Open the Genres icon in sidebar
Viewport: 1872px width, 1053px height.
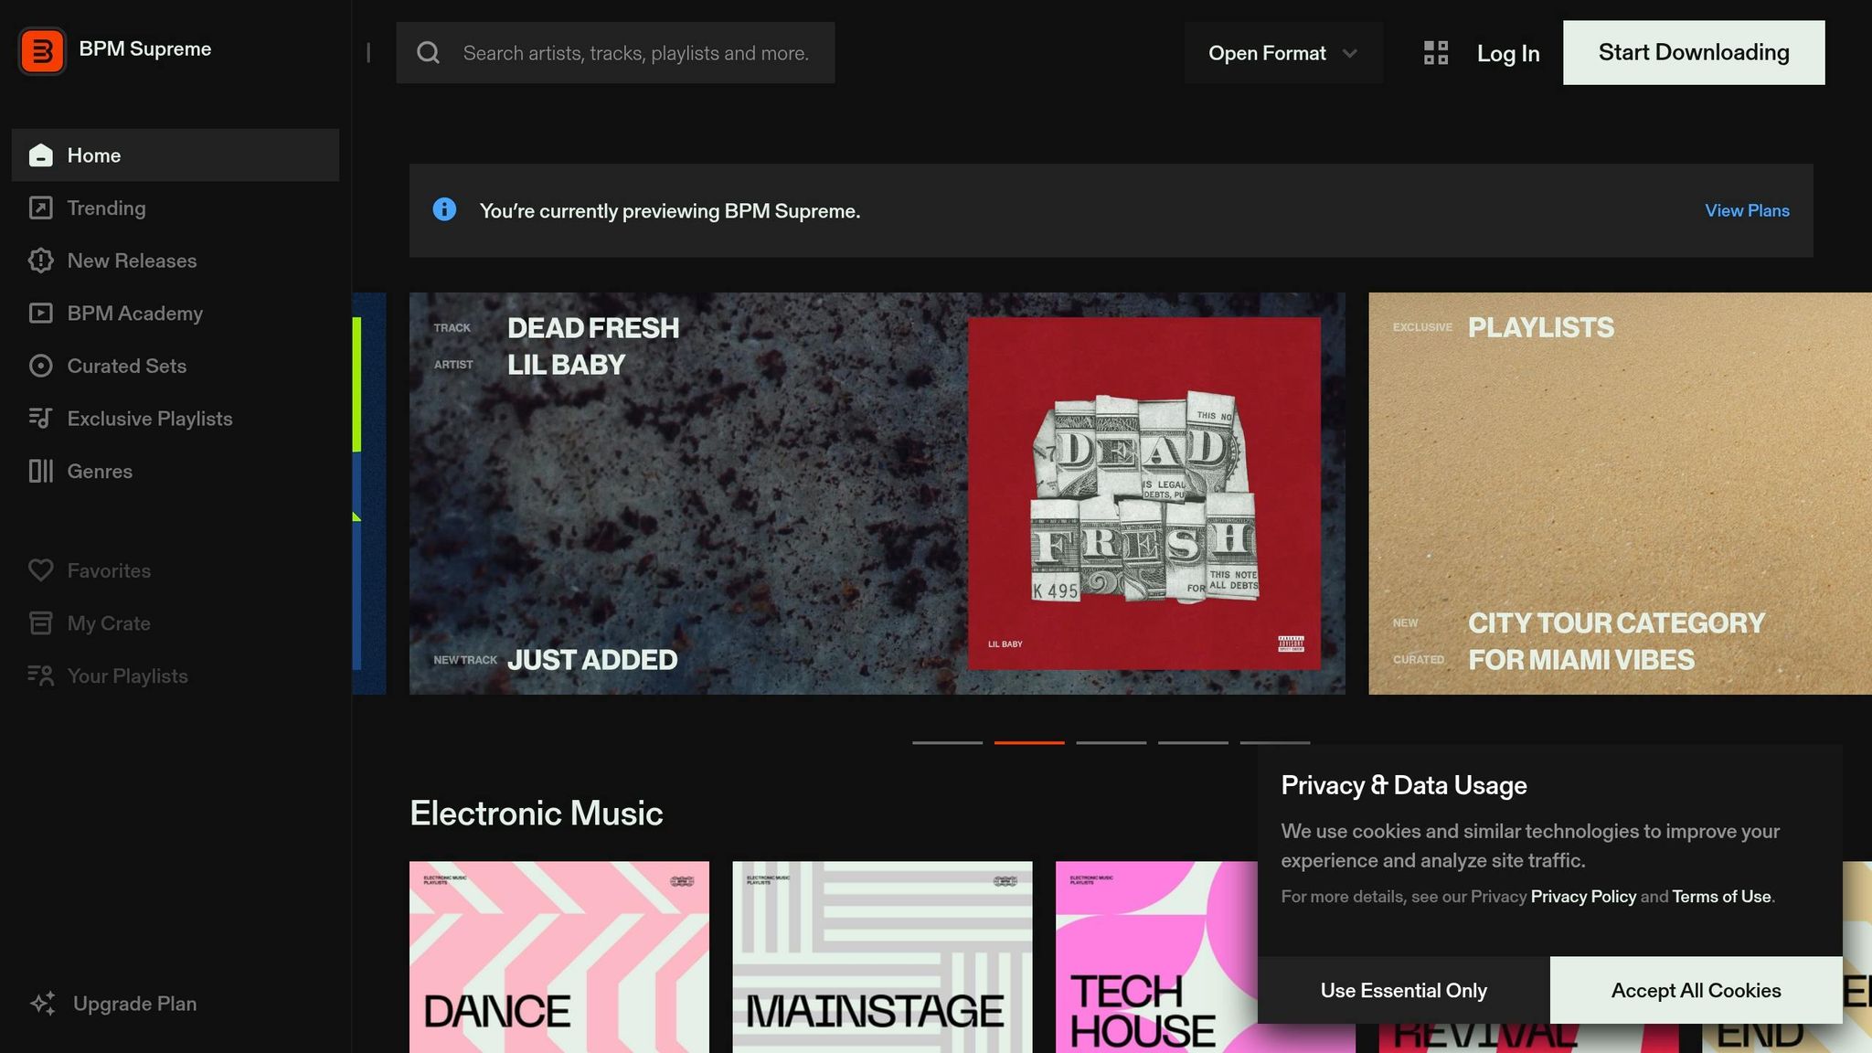coord(40,471)
